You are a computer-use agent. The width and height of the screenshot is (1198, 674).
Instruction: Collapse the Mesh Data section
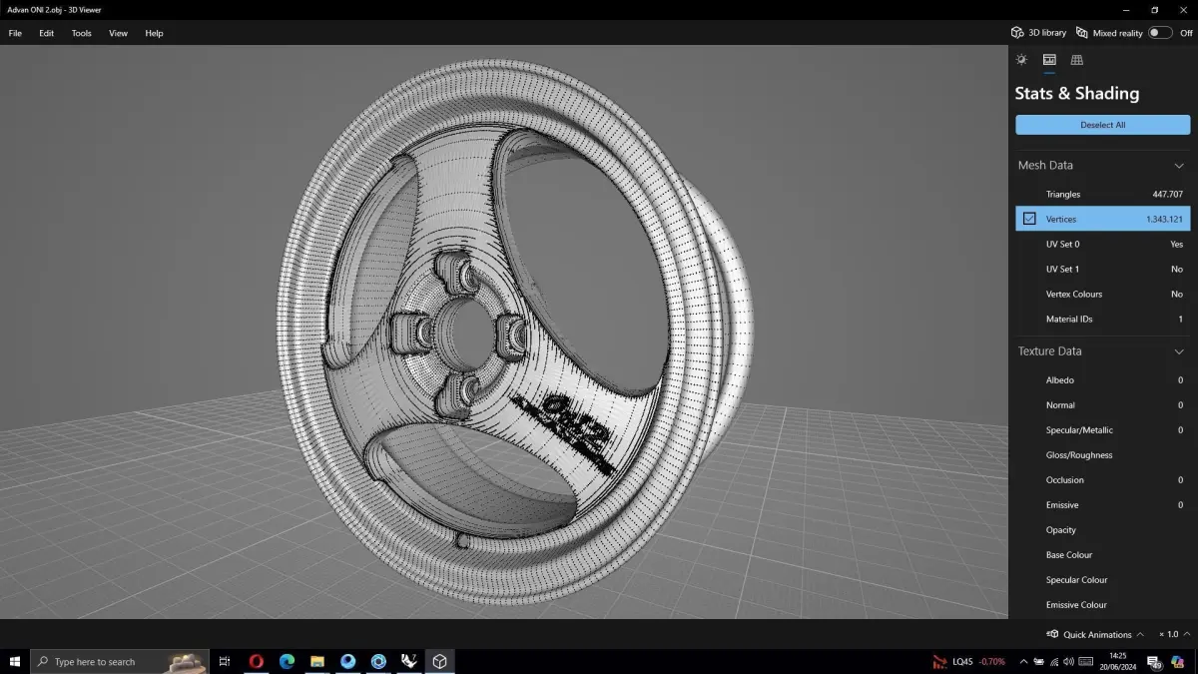tap(1179, 166)
